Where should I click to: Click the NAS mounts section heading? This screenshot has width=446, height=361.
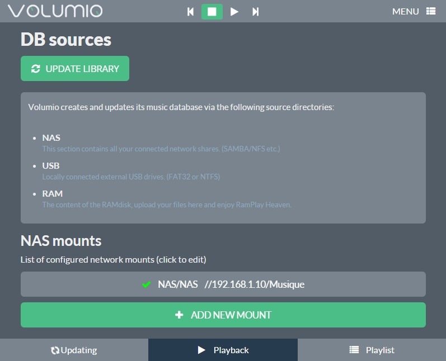(x=61, y=241)
